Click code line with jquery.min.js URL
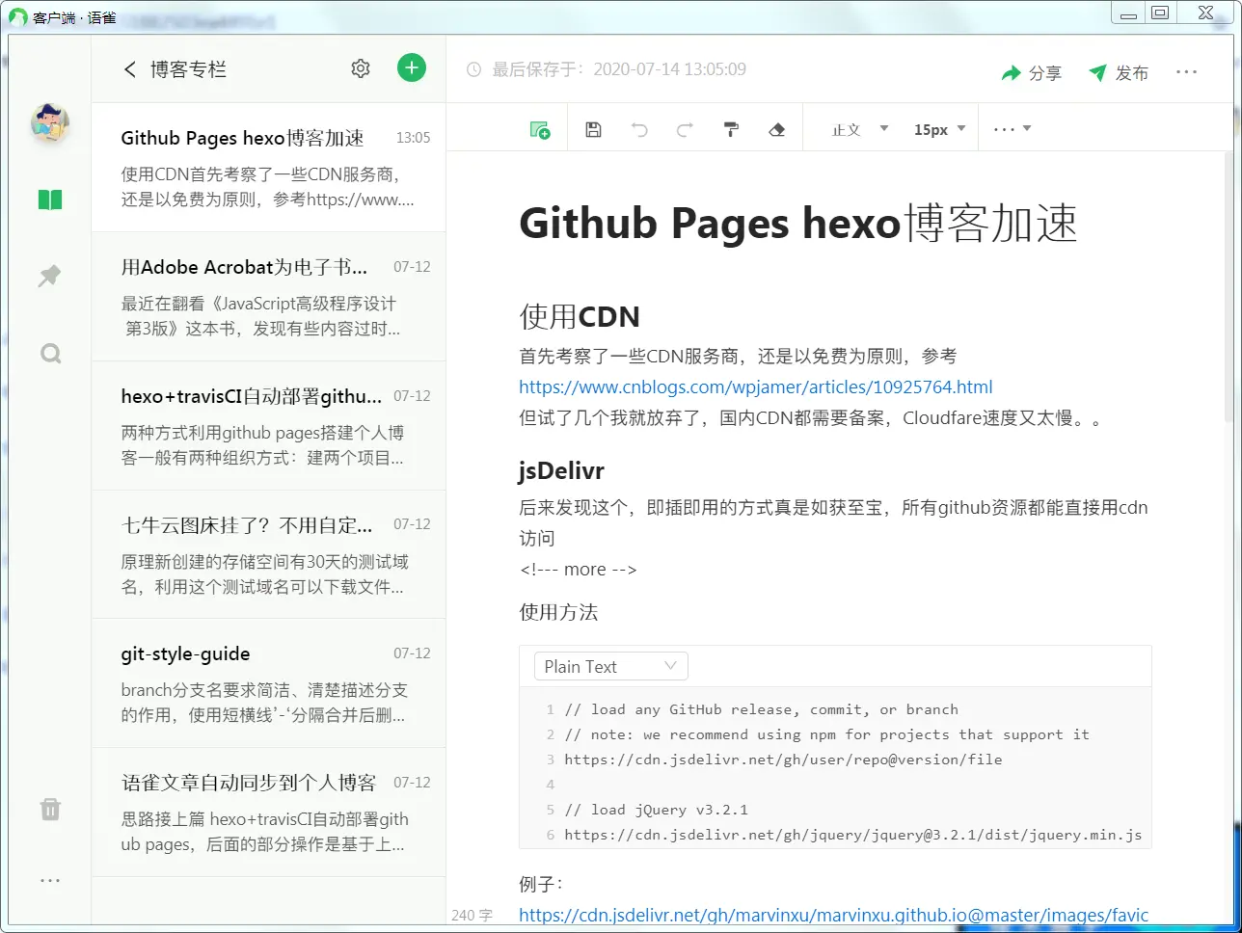 pyautogui.click(x=852, y=835)
